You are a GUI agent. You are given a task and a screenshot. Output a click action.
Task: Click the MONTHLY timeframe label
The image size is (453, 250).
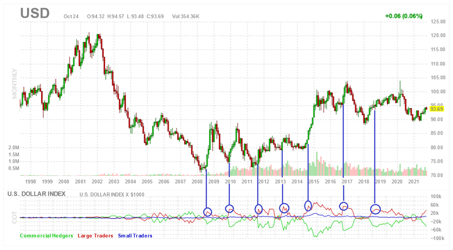pyautogui.click(x=15, y=84)
